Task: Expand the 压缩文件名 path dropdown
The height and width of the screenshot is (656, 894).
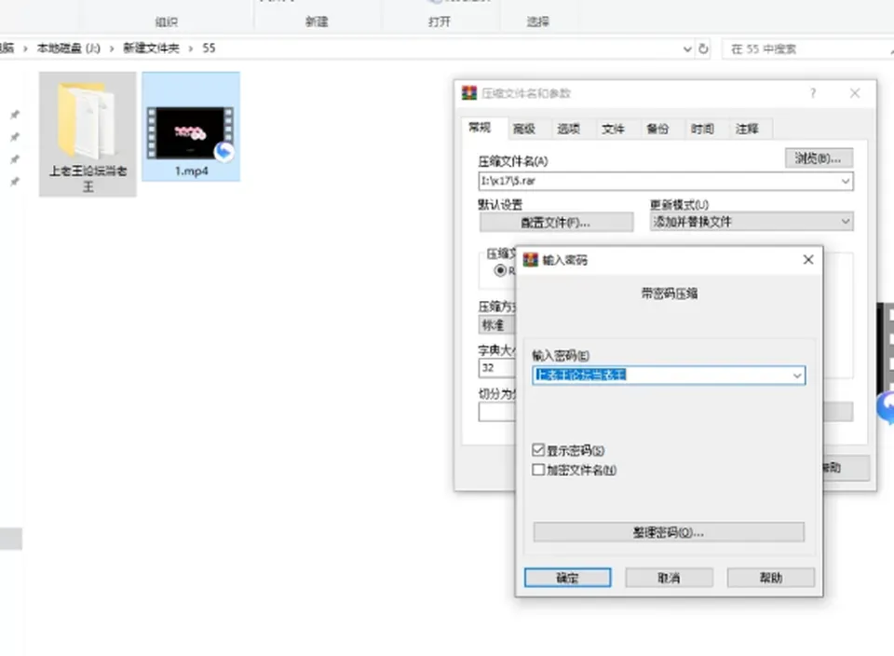Action: (846, 182)
